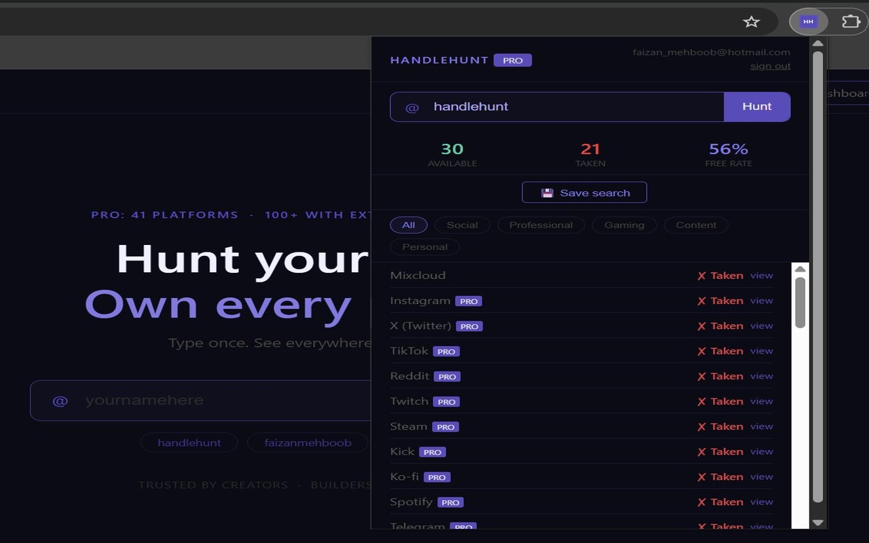Select the Gaming filter tab
Viewport: 869px width, 543px height.
[625, 225]
